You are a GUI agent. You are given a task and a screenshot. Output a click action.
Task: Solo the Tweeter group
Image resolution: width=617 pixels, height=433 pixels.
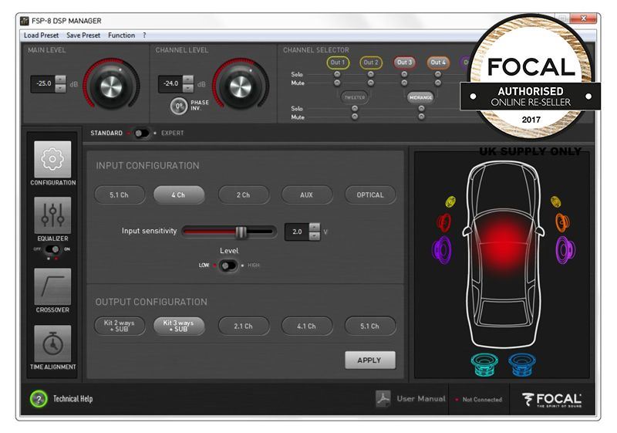click(x=355, y=108)
